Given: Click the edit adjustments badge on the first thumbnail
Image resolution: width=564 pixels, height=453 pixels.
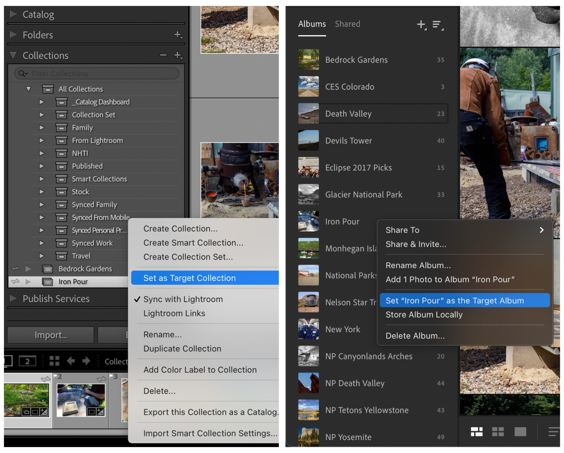Looking at the screenshot, I should [x=44, y=412].
